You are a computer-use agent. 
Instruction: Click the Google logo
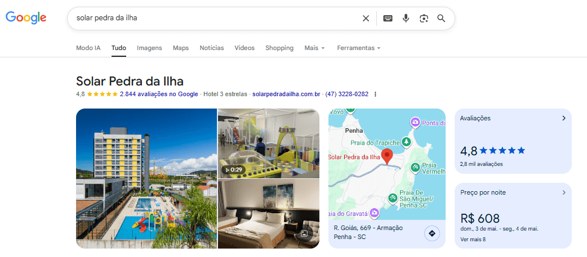pyautogui.click(x=26, y=17)
